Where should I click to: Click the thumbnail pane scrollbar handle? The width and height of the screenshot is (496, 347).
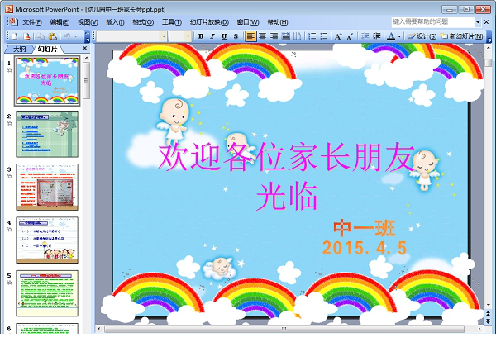point(86,80)
